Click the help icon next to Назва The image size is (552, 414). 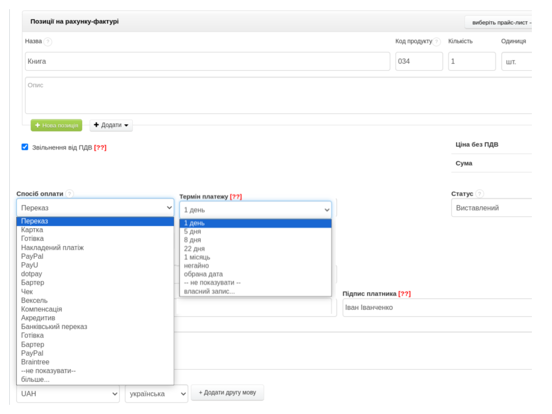[x=48, y=41]
